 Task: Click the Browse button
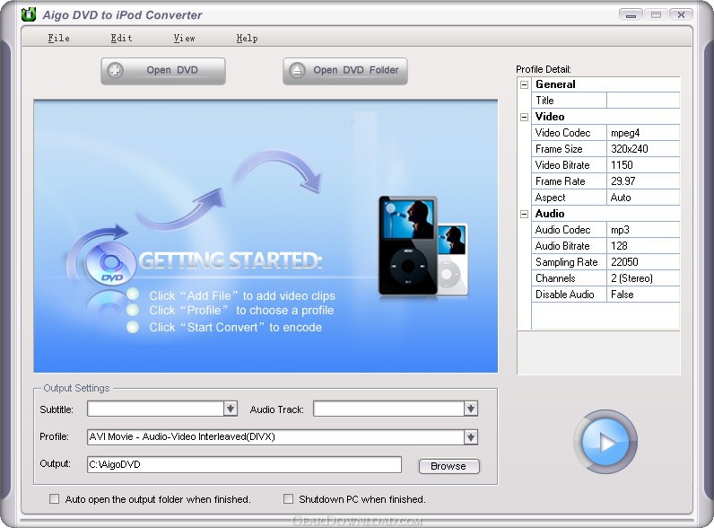[448, 466]
